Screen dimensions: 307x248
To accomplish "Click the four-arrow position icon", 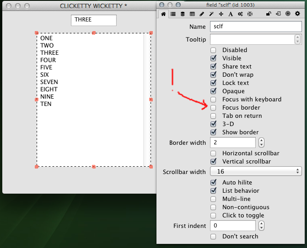I will tap(221, 14).
